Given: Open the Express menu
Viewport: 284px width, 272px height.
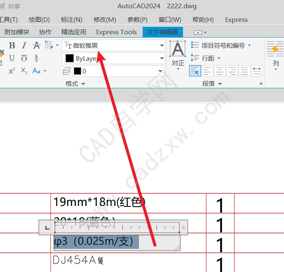Looking at the screenshot, I should 236,19.
